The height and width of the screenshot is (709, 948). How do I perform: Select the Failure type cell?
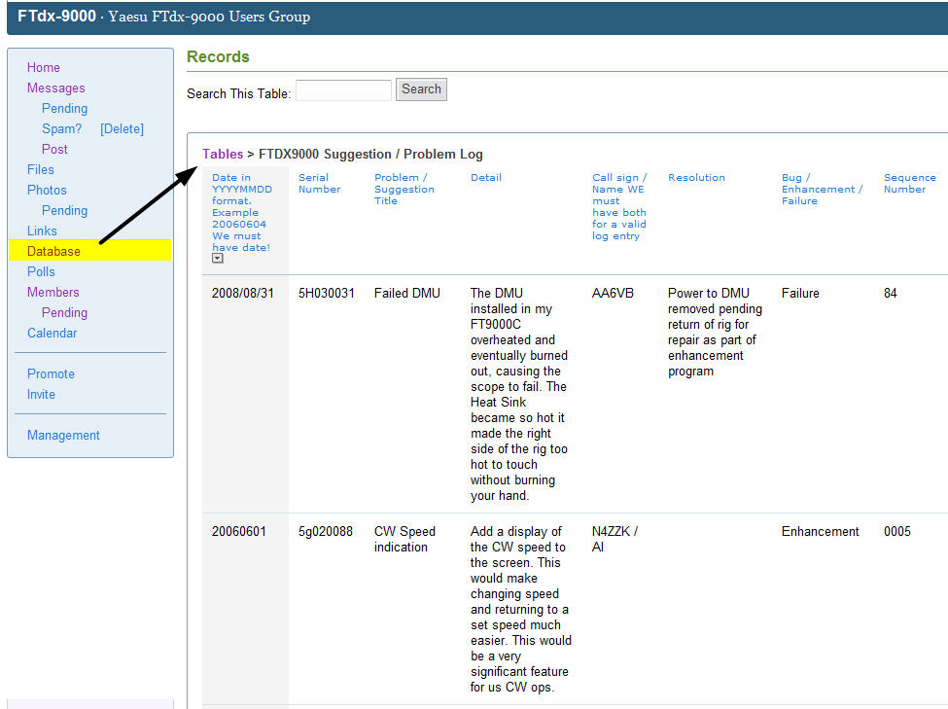(x=800, y=294)
